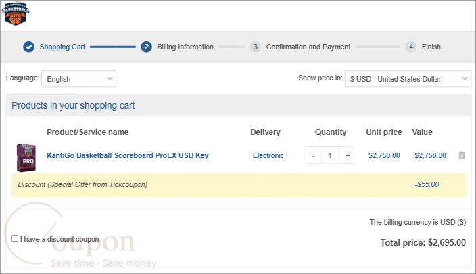Image resolution: width=476 pixels, height=274 pixels.
Task: Click the quantity input field showing 1
Action: click(x=330, y=155)
